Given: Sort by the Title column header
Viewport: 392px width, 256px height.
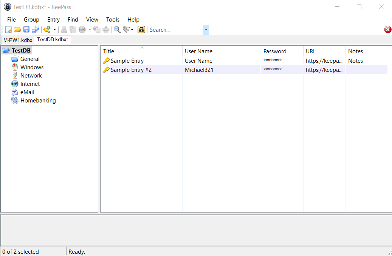Looking at the screenshot, I should [141, 51].
